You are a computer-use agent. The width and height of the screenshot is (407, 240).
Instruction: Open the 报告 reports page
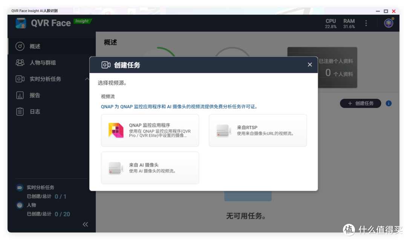point(52,95)
